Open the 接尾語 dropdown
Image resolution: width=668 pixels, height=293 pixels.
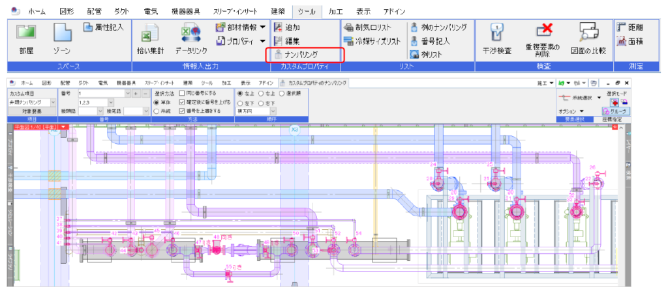[145, 111]
